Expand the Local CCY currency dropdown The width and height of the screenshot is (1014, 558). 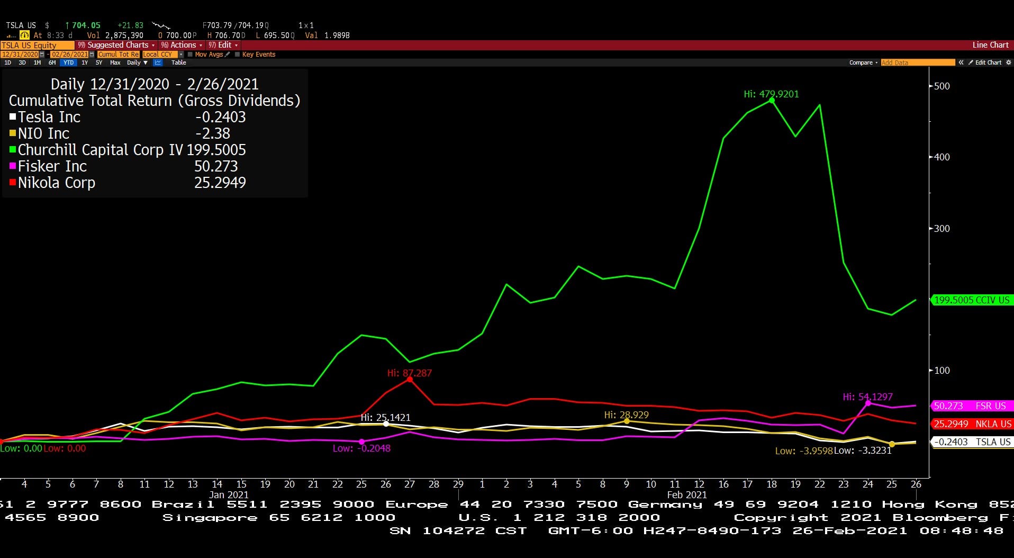click(x=181, y=55)
